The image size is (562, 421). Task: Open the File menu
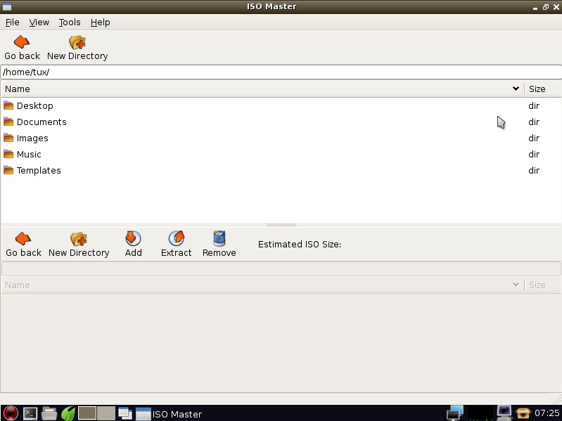[x=12, y=22]
